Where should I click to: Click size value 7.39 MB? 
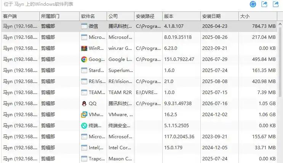267,93
